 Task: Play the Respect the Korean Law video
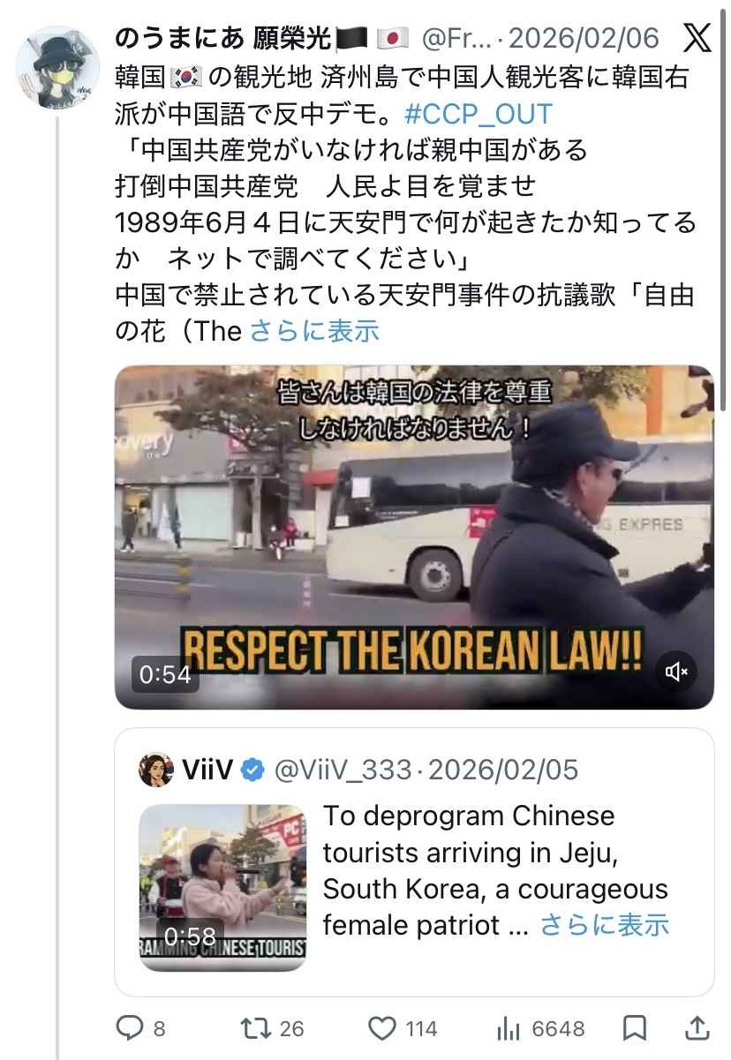tap(414, 537)
